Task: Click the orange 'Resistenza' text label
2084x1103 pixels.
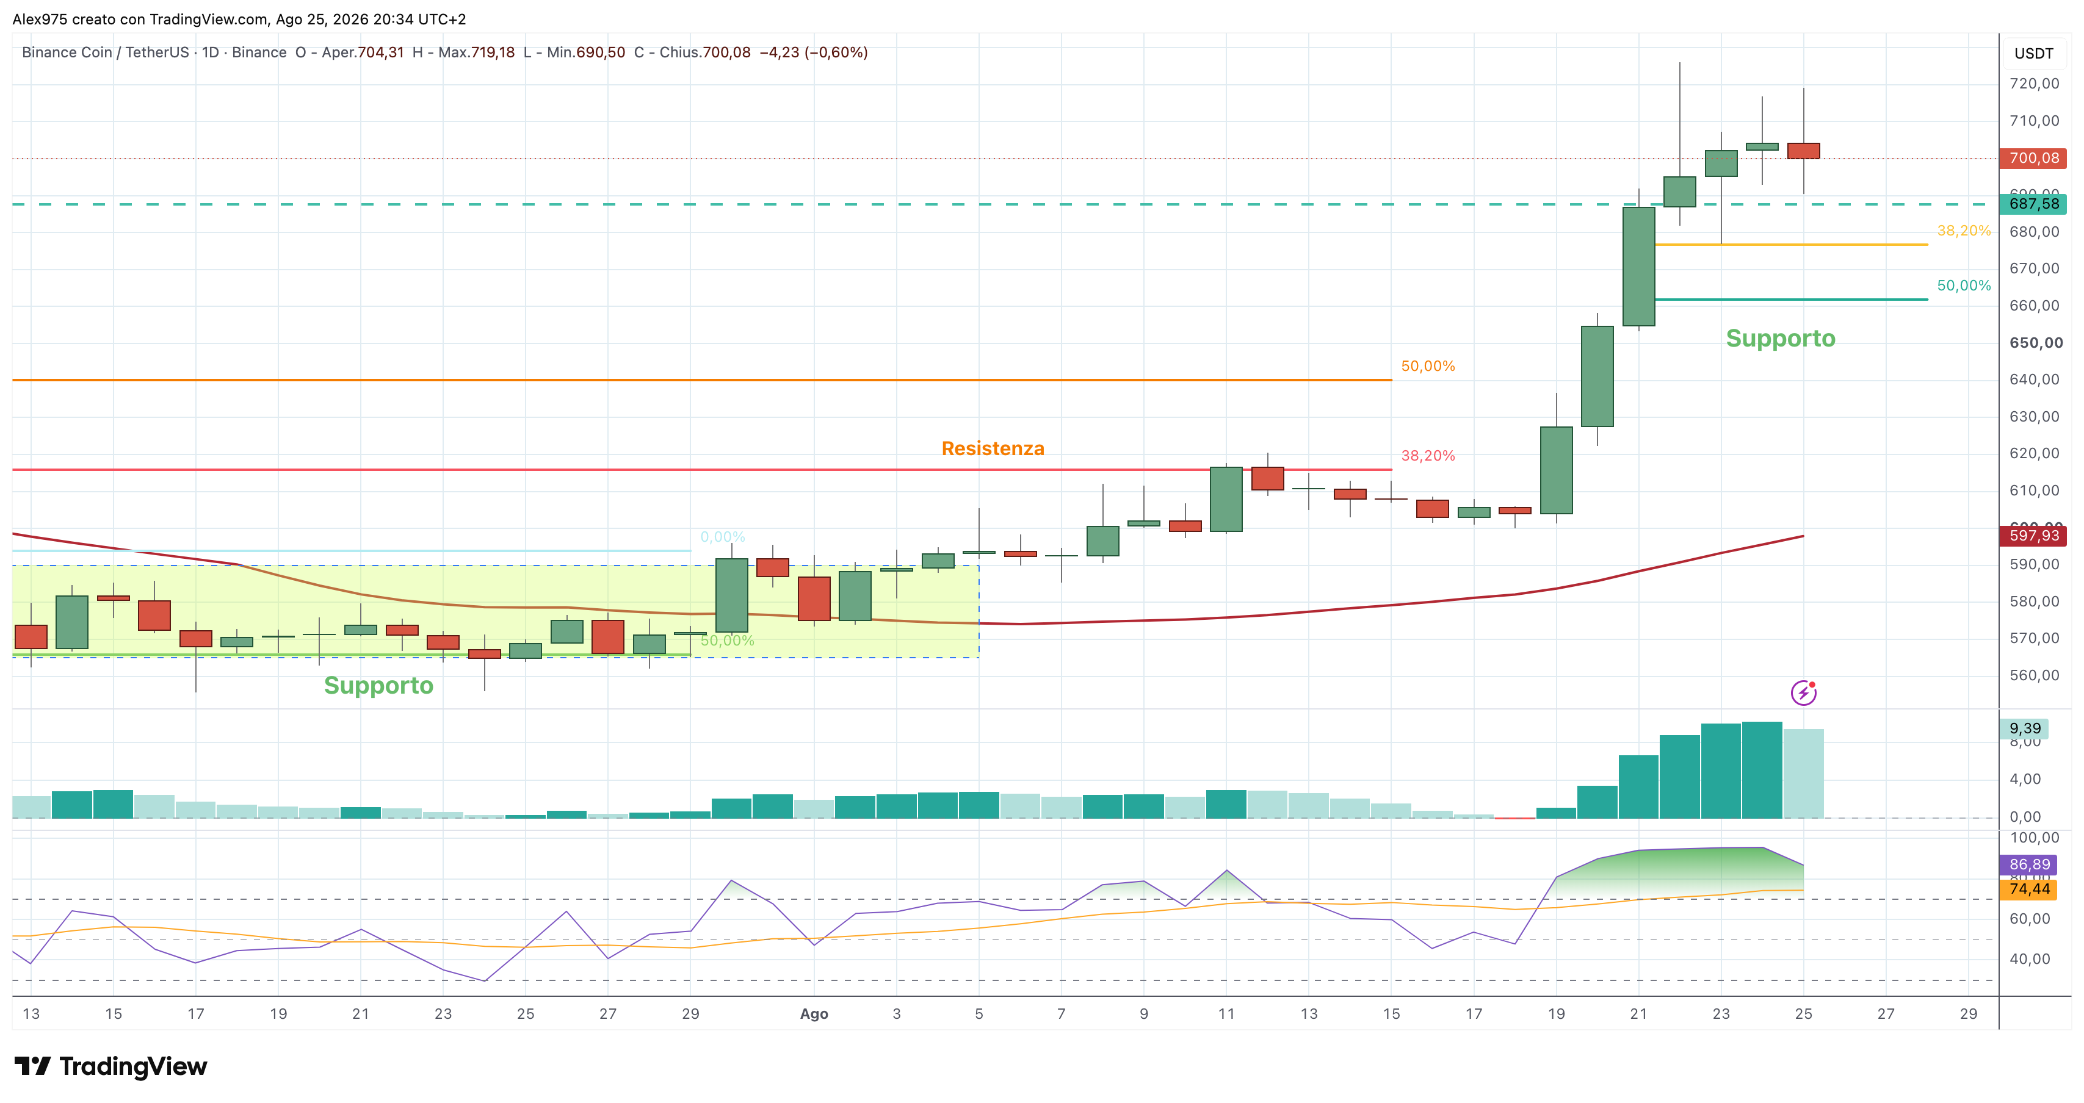Action: click(x=993, y=449)
